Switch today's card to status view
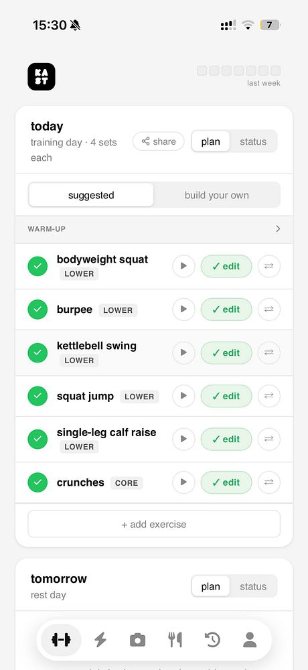The height and width of the screenshot is (670, 308). 253,141
